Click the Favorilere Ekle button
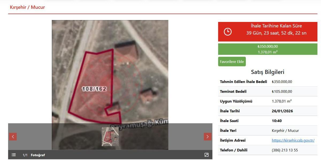The image size is (321, 160). click(232, 62)
